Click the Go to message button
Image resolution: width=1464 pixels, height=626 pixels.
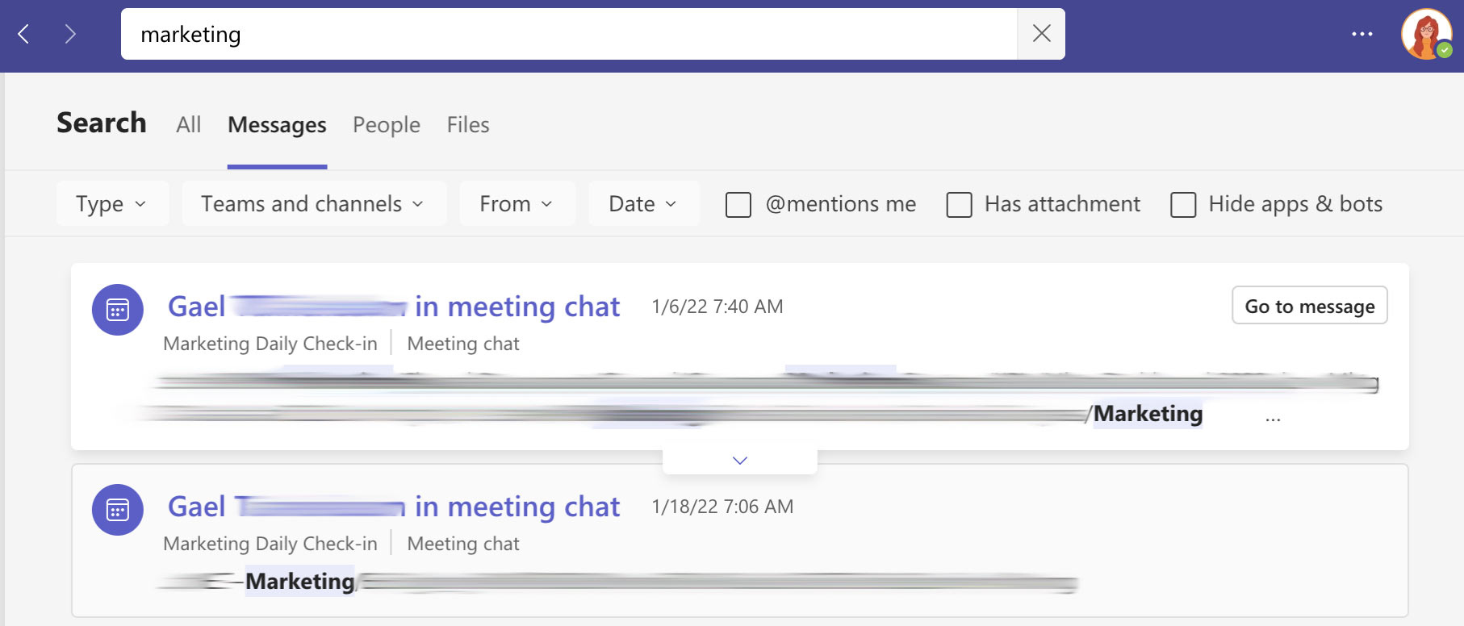[x=1310, y=306]
